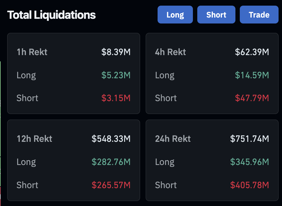Select the 24h Rekt label

click(173, 139)
